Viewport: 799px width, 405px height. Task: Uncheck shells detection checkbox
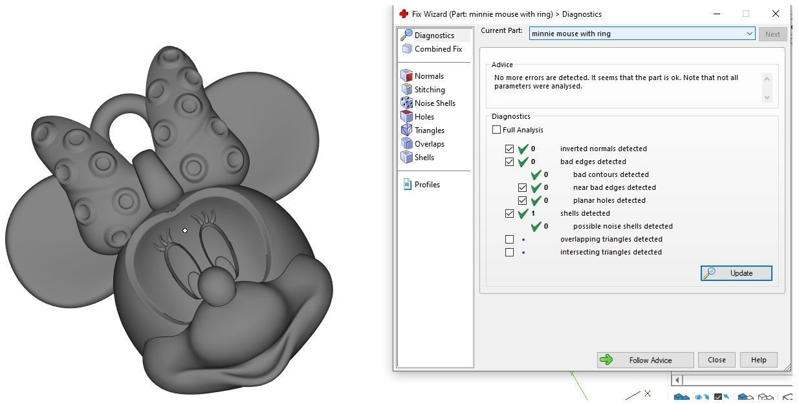[x=509, y=213]
